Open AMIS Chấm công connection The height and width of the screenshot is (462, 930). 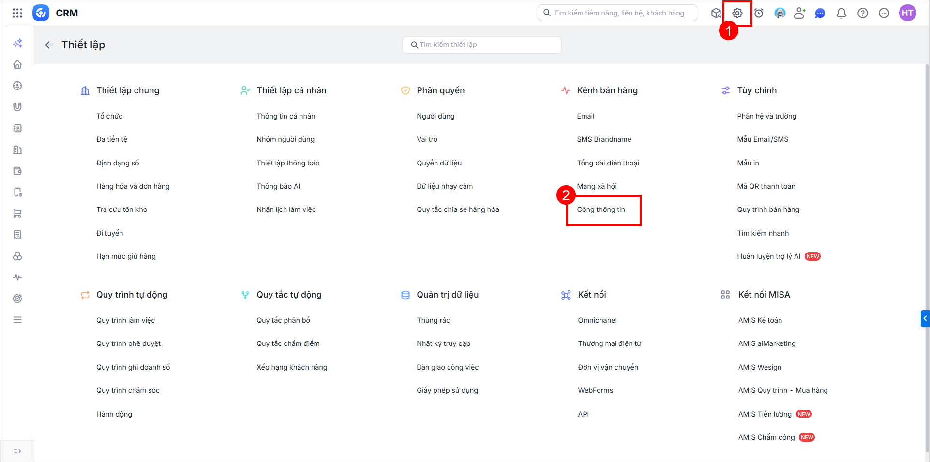pyautogui.click(x=766, y=437)
